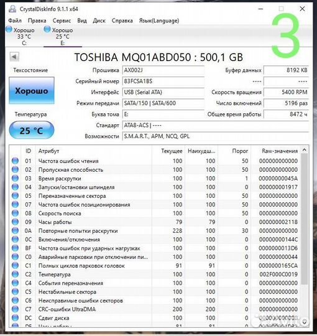Click the ID column header
Image resolution: width=317 pixels, height=336 pixels.
click(x=28, y=151)
